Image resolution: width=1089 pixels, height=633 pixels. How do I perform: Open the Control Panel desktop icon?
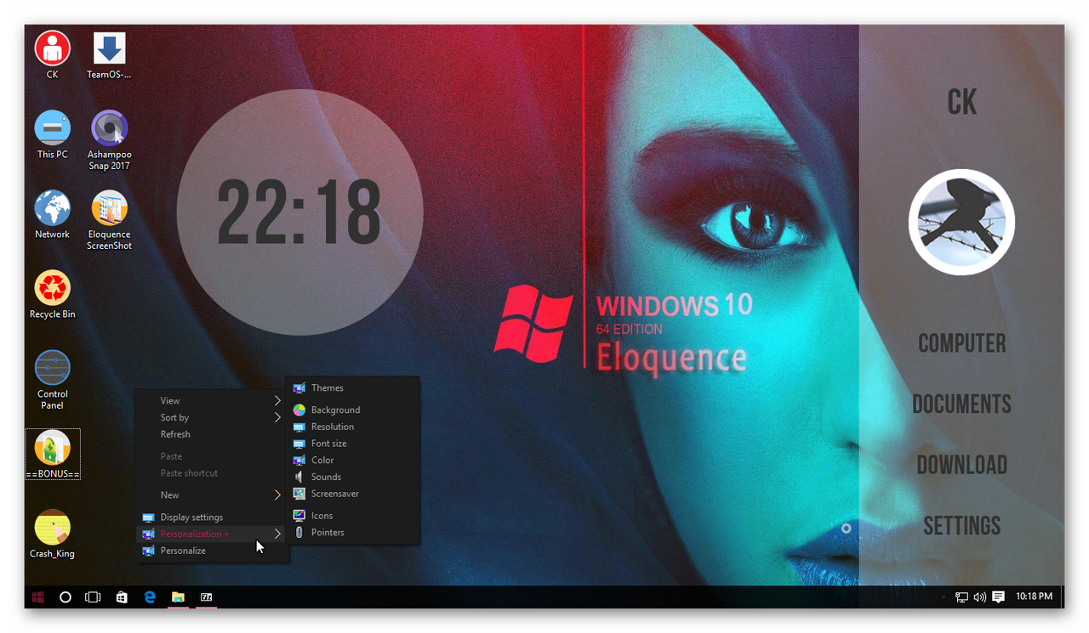[52, 380]
